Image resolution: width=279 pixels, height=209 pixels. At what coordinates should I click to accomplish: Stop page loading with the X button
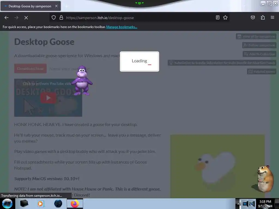coord(26,18)
